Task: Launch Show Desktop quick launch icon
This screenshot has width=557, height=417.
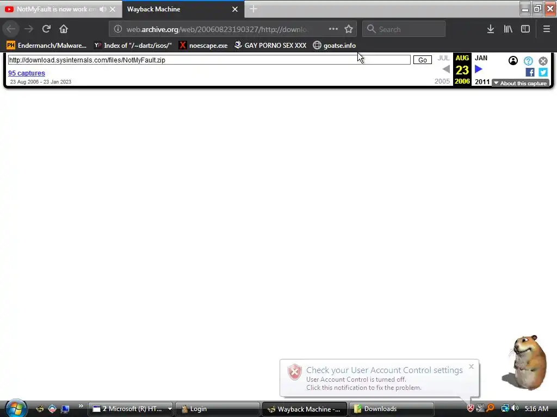Action: [x=65, y=409]
